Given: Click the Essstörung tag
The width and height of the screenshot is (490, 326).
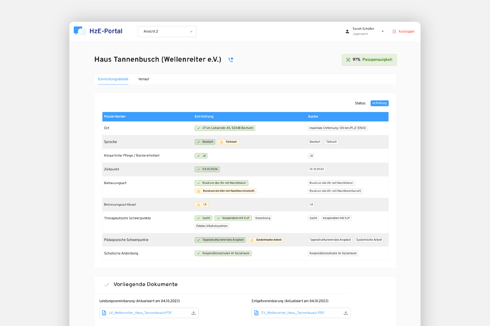Looking at the screenshot, I should [263, 218].
